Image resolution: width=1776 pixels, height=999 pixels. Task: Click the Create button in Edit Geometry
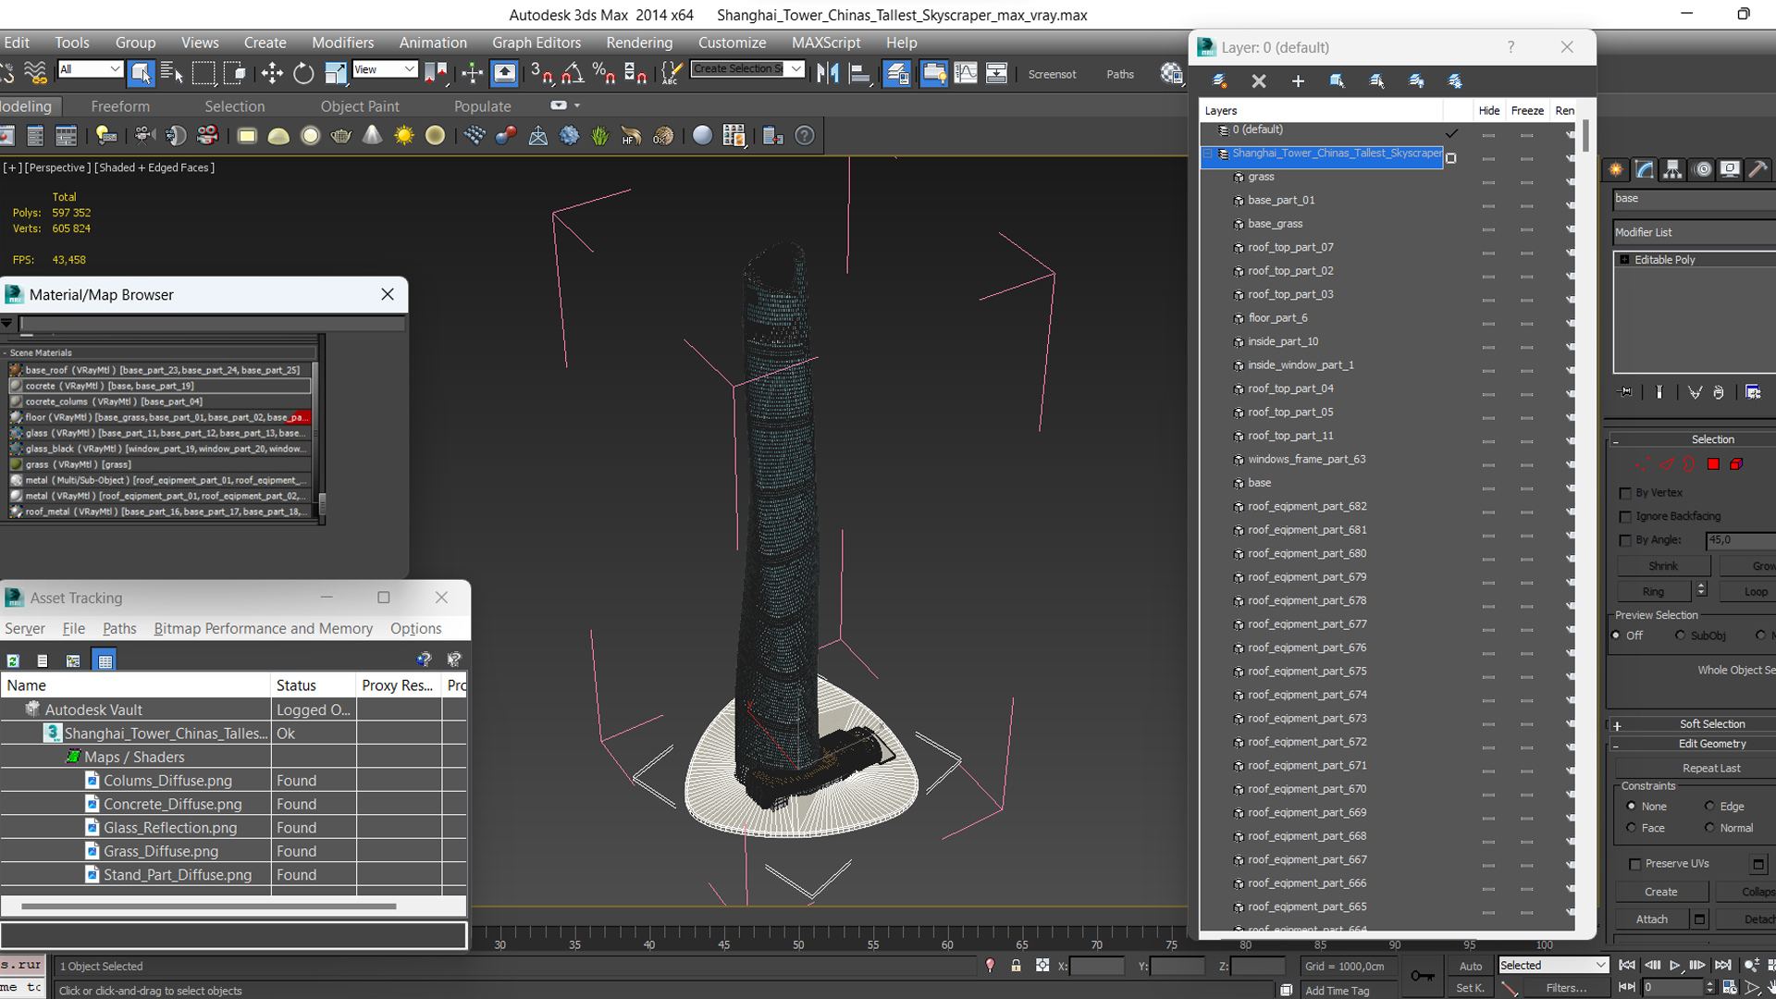[x=1661, y=893]
